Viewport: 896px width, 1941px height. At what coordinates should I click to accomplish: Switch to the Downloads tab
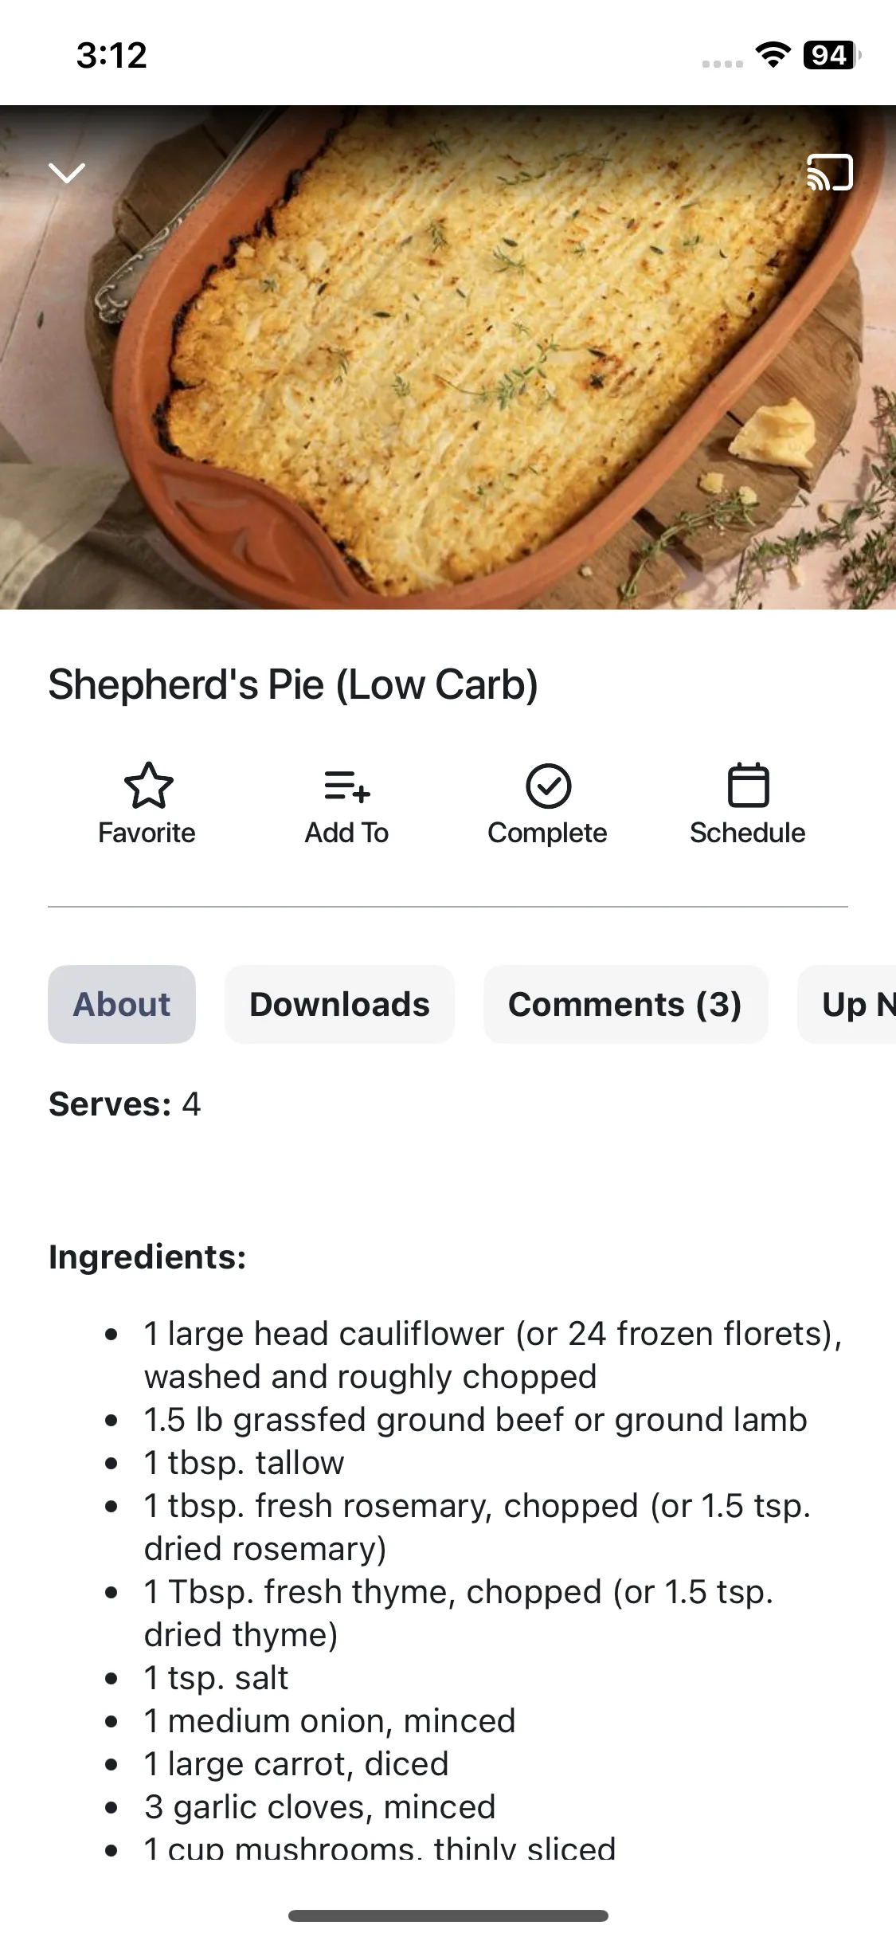point(339,1004)
